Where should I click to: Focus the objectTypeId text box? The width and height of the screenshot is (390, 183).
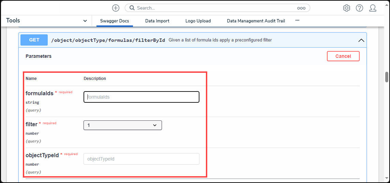[x=141, y=159]
